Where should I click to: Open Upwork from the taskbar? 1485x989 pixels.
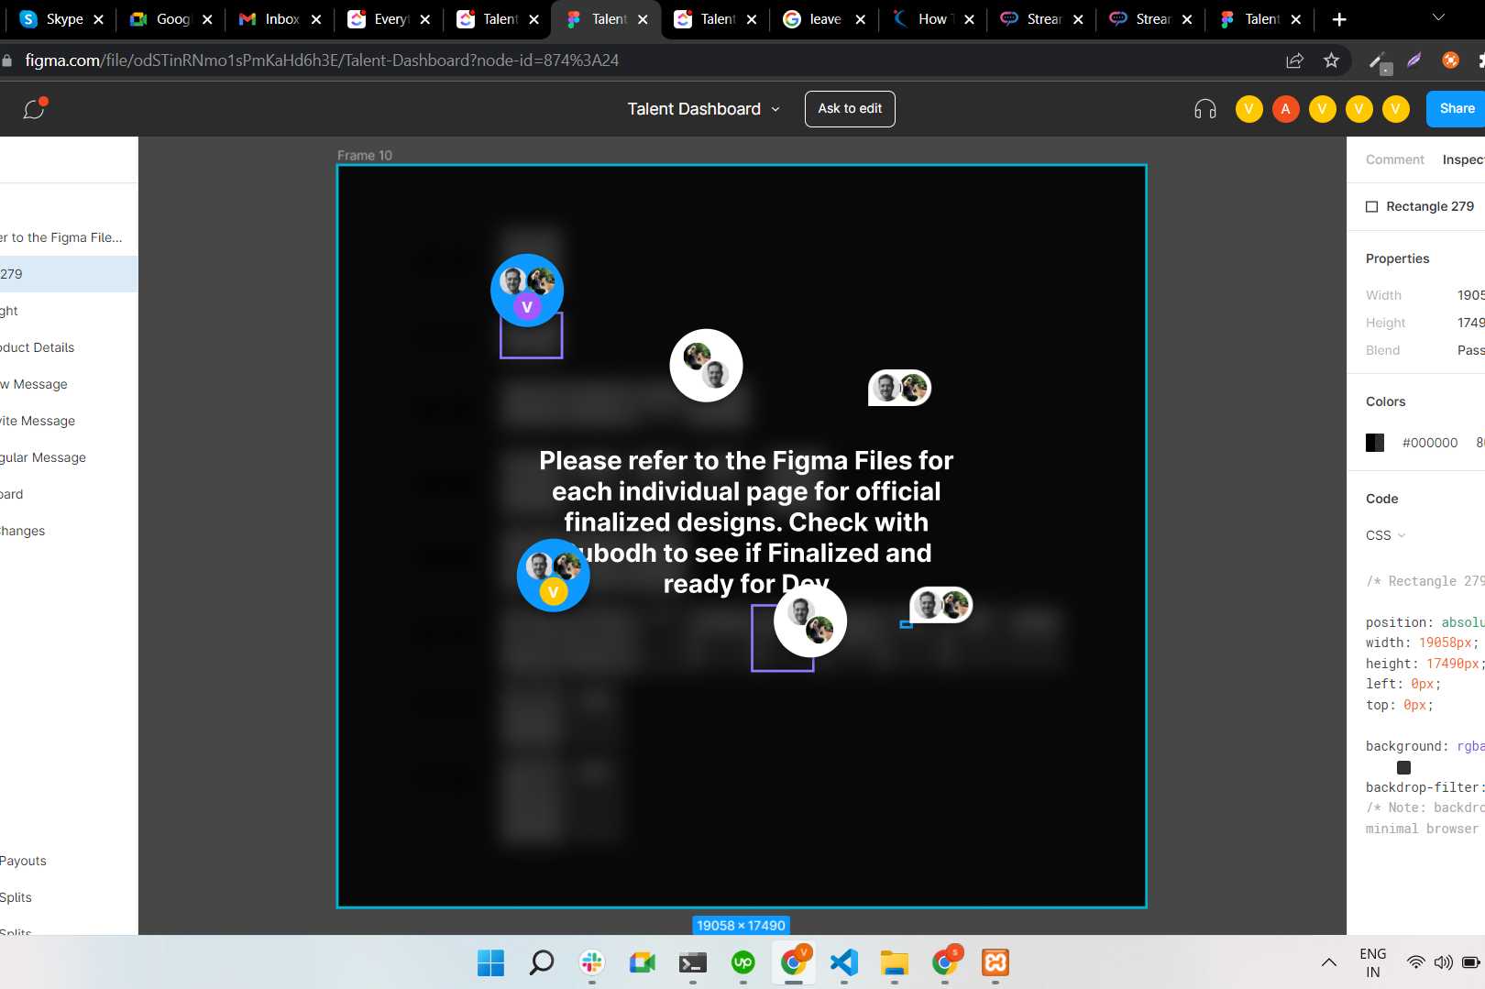coord(743,962)
